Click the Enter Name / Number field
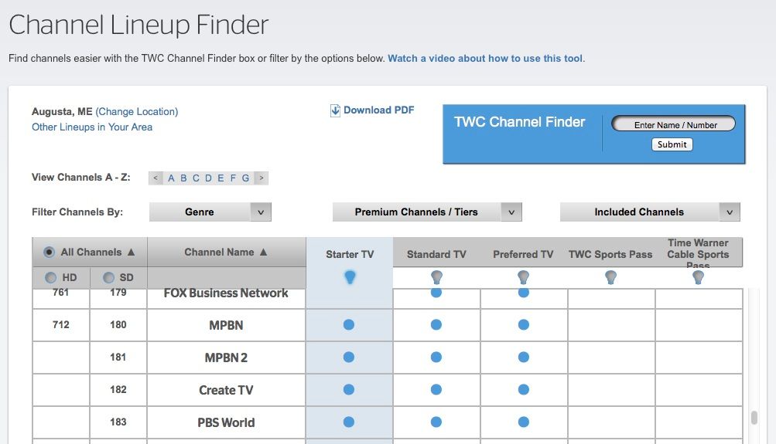Viewport: 776px width, 444px height. coord(674,124)
